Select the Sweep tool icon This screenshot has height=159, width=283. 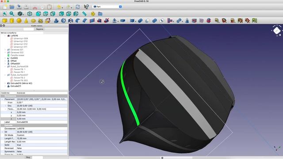click(x=107, y=21)
